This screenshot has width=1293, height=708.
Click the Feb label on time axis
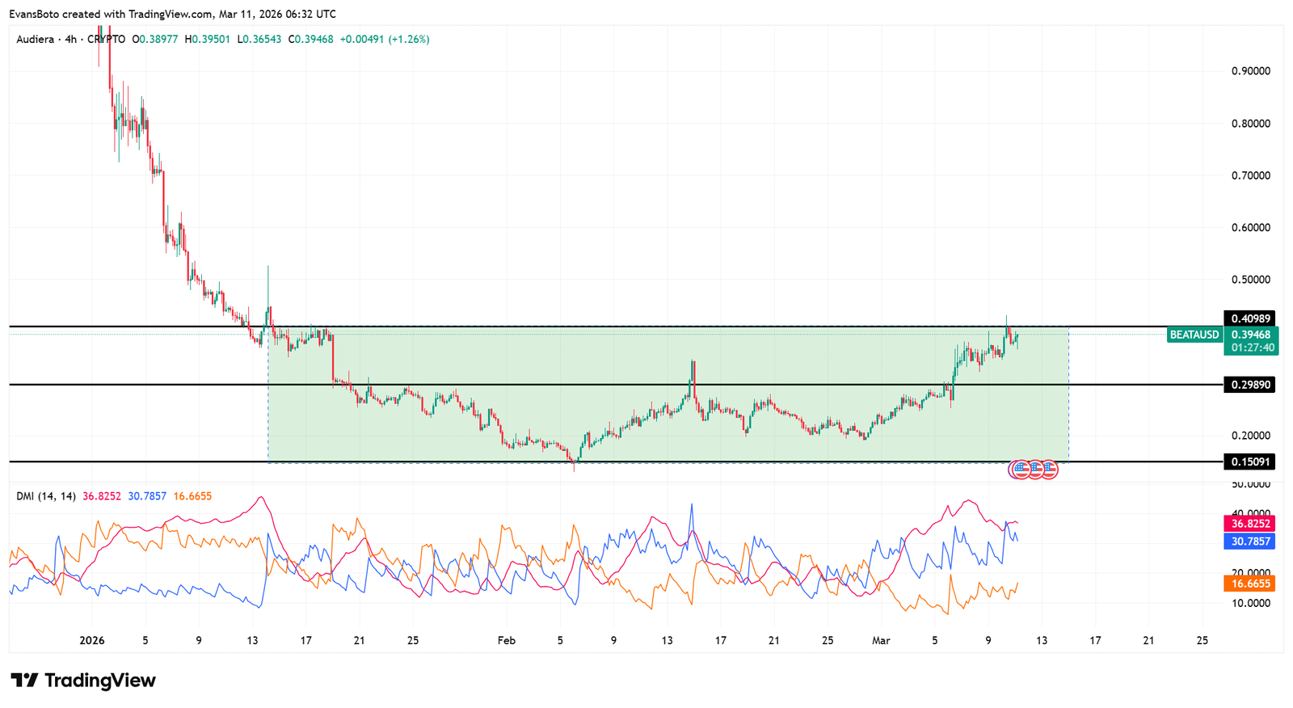pos(506,641)
